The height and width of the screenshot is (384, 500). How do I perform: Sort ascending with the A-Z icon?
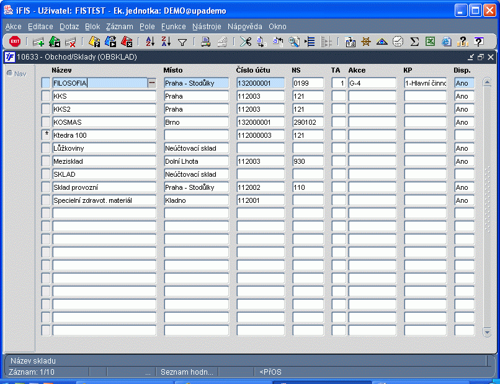click(150, 42)
